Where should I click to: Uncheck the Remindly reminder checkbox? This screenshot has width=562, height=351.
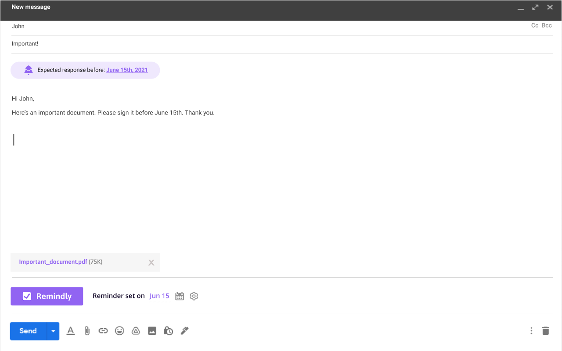(27, 296)
